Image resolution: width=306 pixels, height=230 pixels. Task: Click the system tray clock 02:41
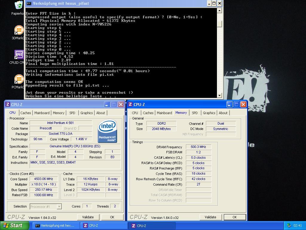click(297, 226)
